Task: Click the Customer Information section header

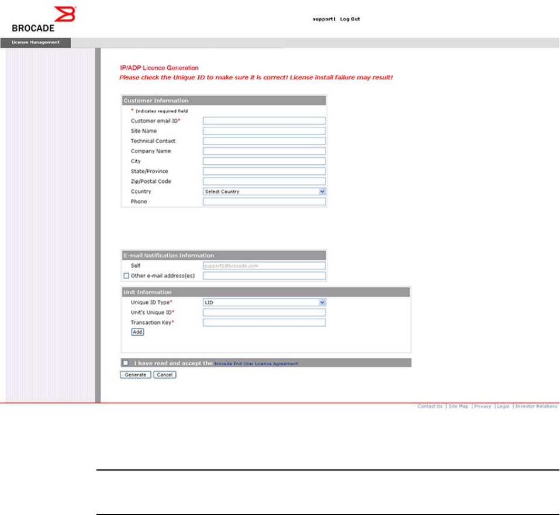Action: (224, 101)
